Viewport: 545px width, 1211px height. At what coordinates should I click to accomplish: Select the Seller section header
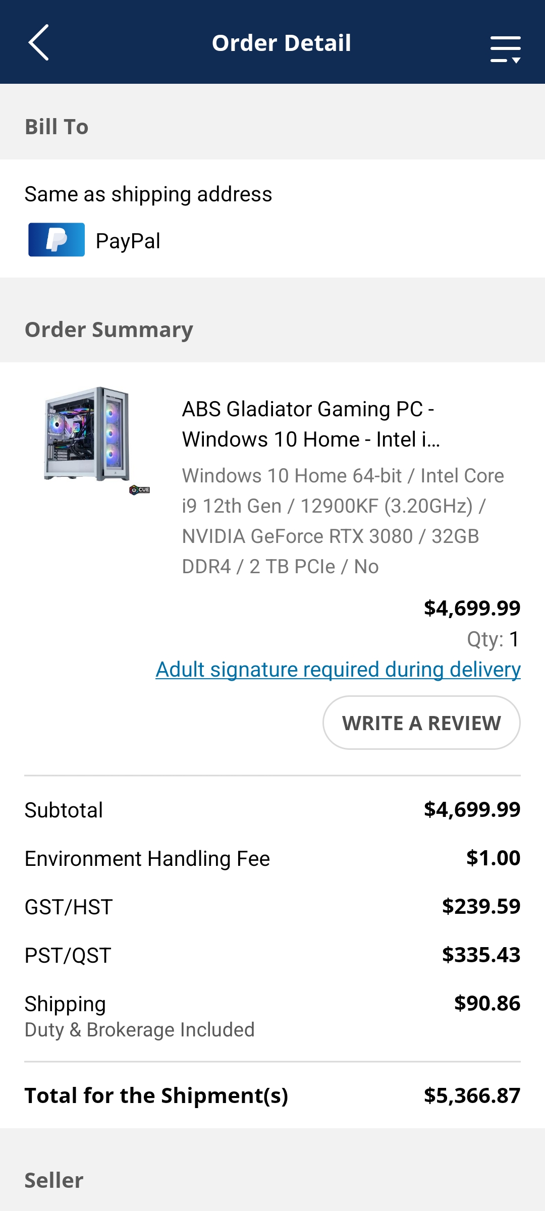pos(54,1180)
